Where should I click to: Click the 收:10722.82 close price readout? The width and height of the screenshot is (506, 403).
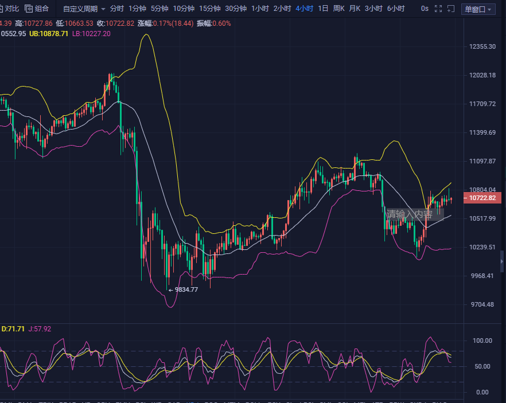click(115, 24)
